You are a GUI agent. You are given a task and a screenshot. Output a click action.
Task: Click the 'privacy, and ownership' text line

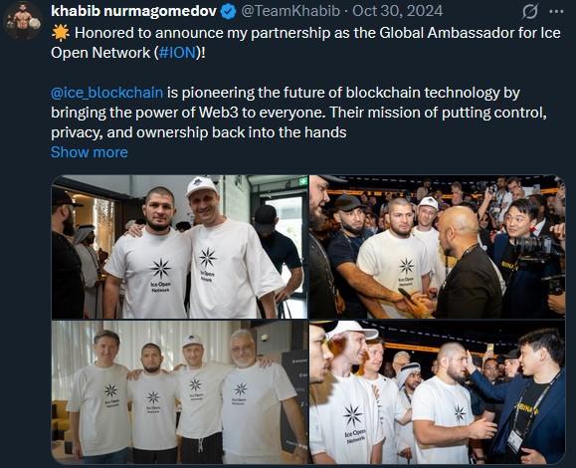[x=199, y=132]
